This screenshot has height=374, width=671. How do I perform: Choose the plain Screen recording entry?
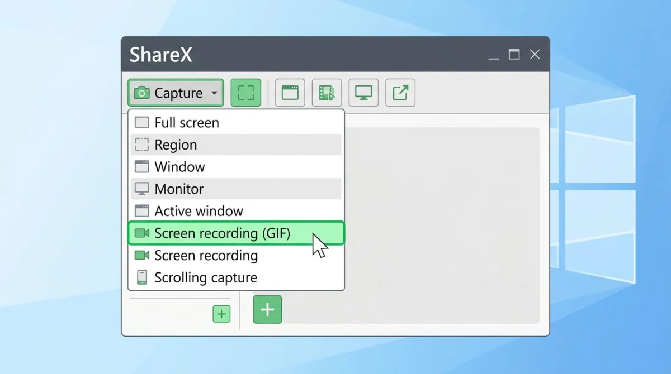(x=236, y=256)
